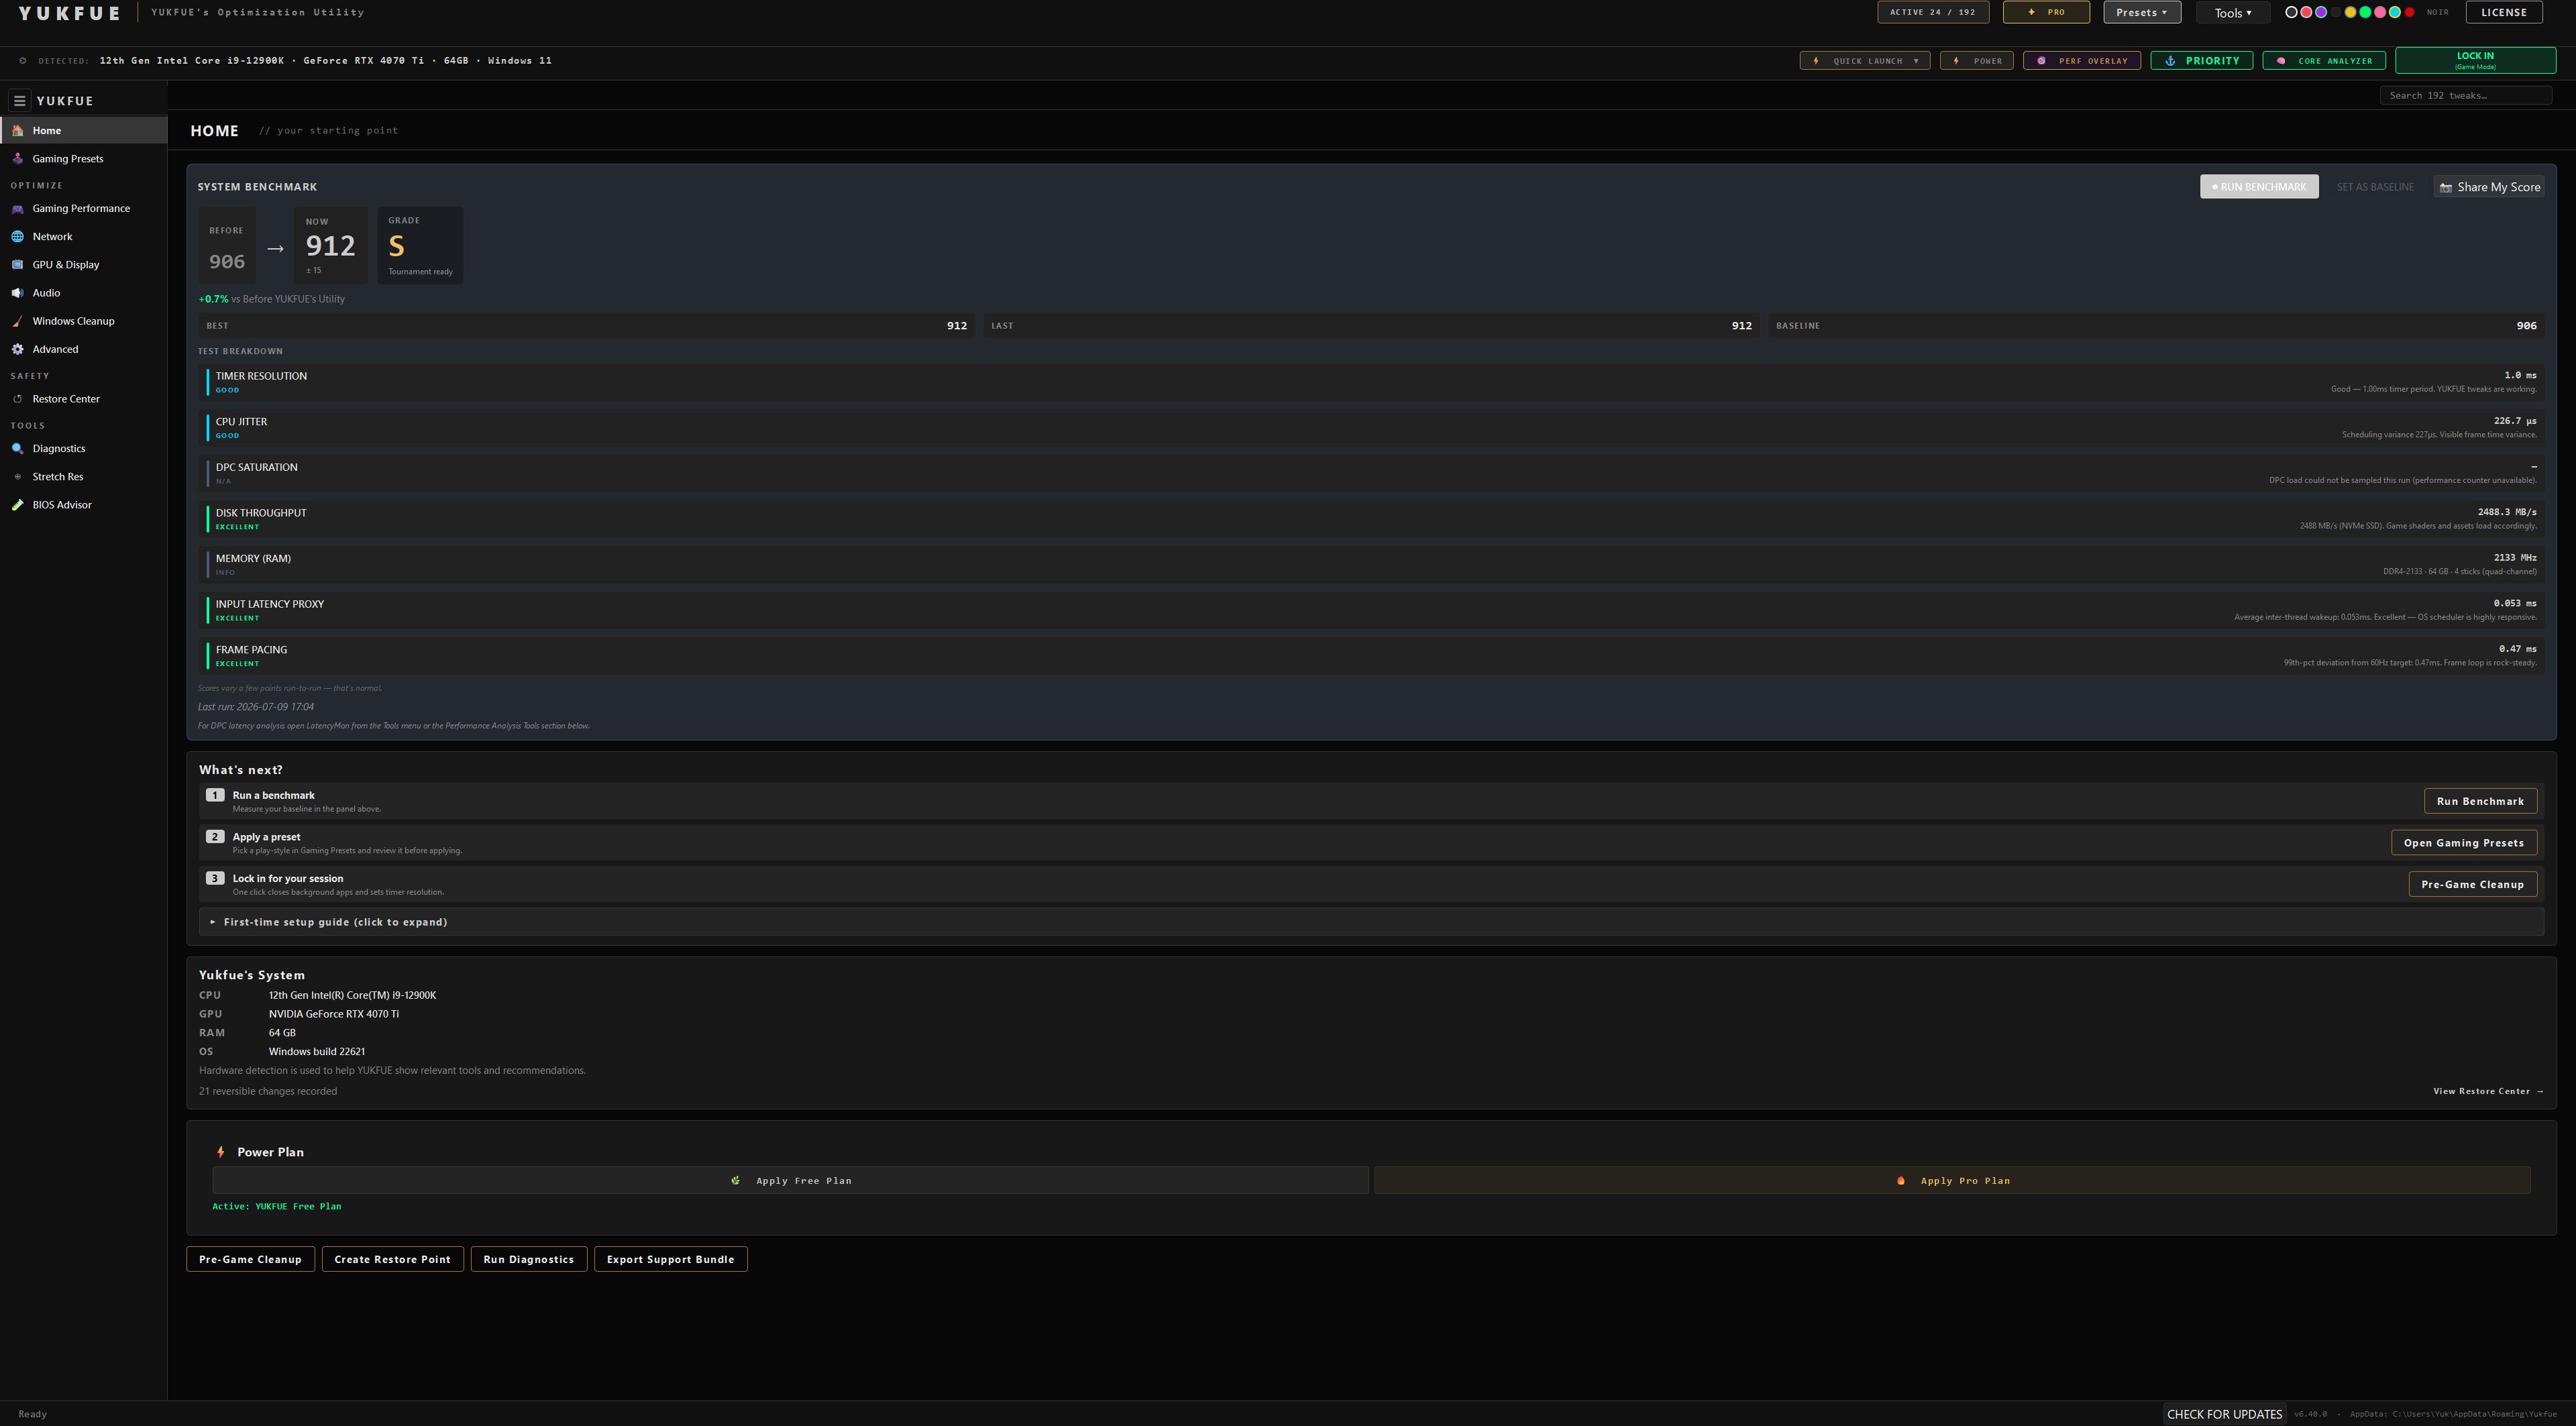The height and width of the screenshot is (1426, 2576).
Task: Click the GPU & Display monitor icon
Action: [17, 264]
